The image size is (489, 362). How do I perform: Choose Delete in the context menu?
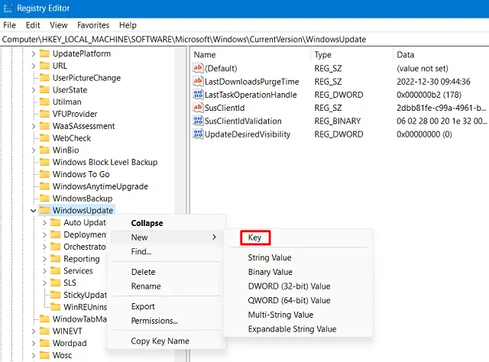167,272
